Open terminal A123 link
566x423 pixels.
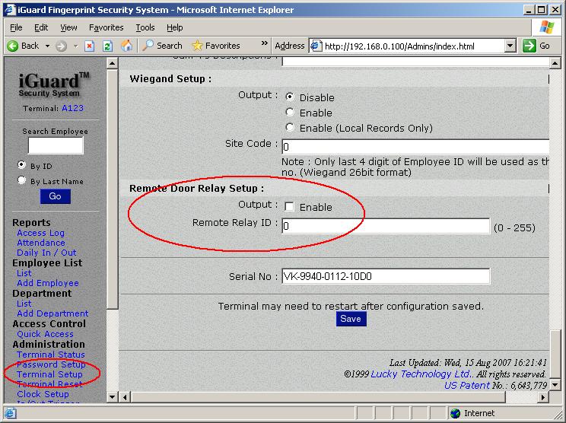point(72,108)
